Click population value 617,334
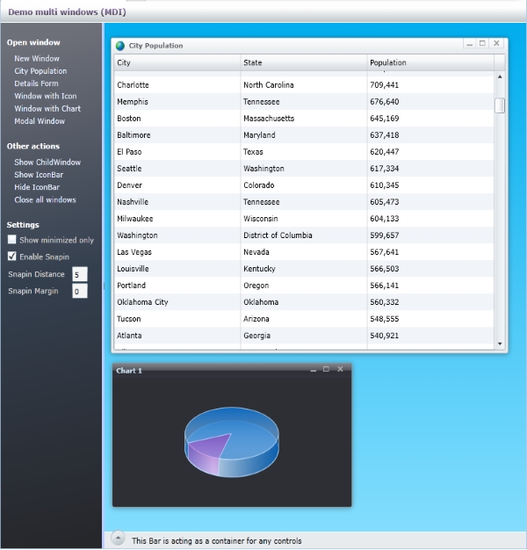 (x=385, y=169)
